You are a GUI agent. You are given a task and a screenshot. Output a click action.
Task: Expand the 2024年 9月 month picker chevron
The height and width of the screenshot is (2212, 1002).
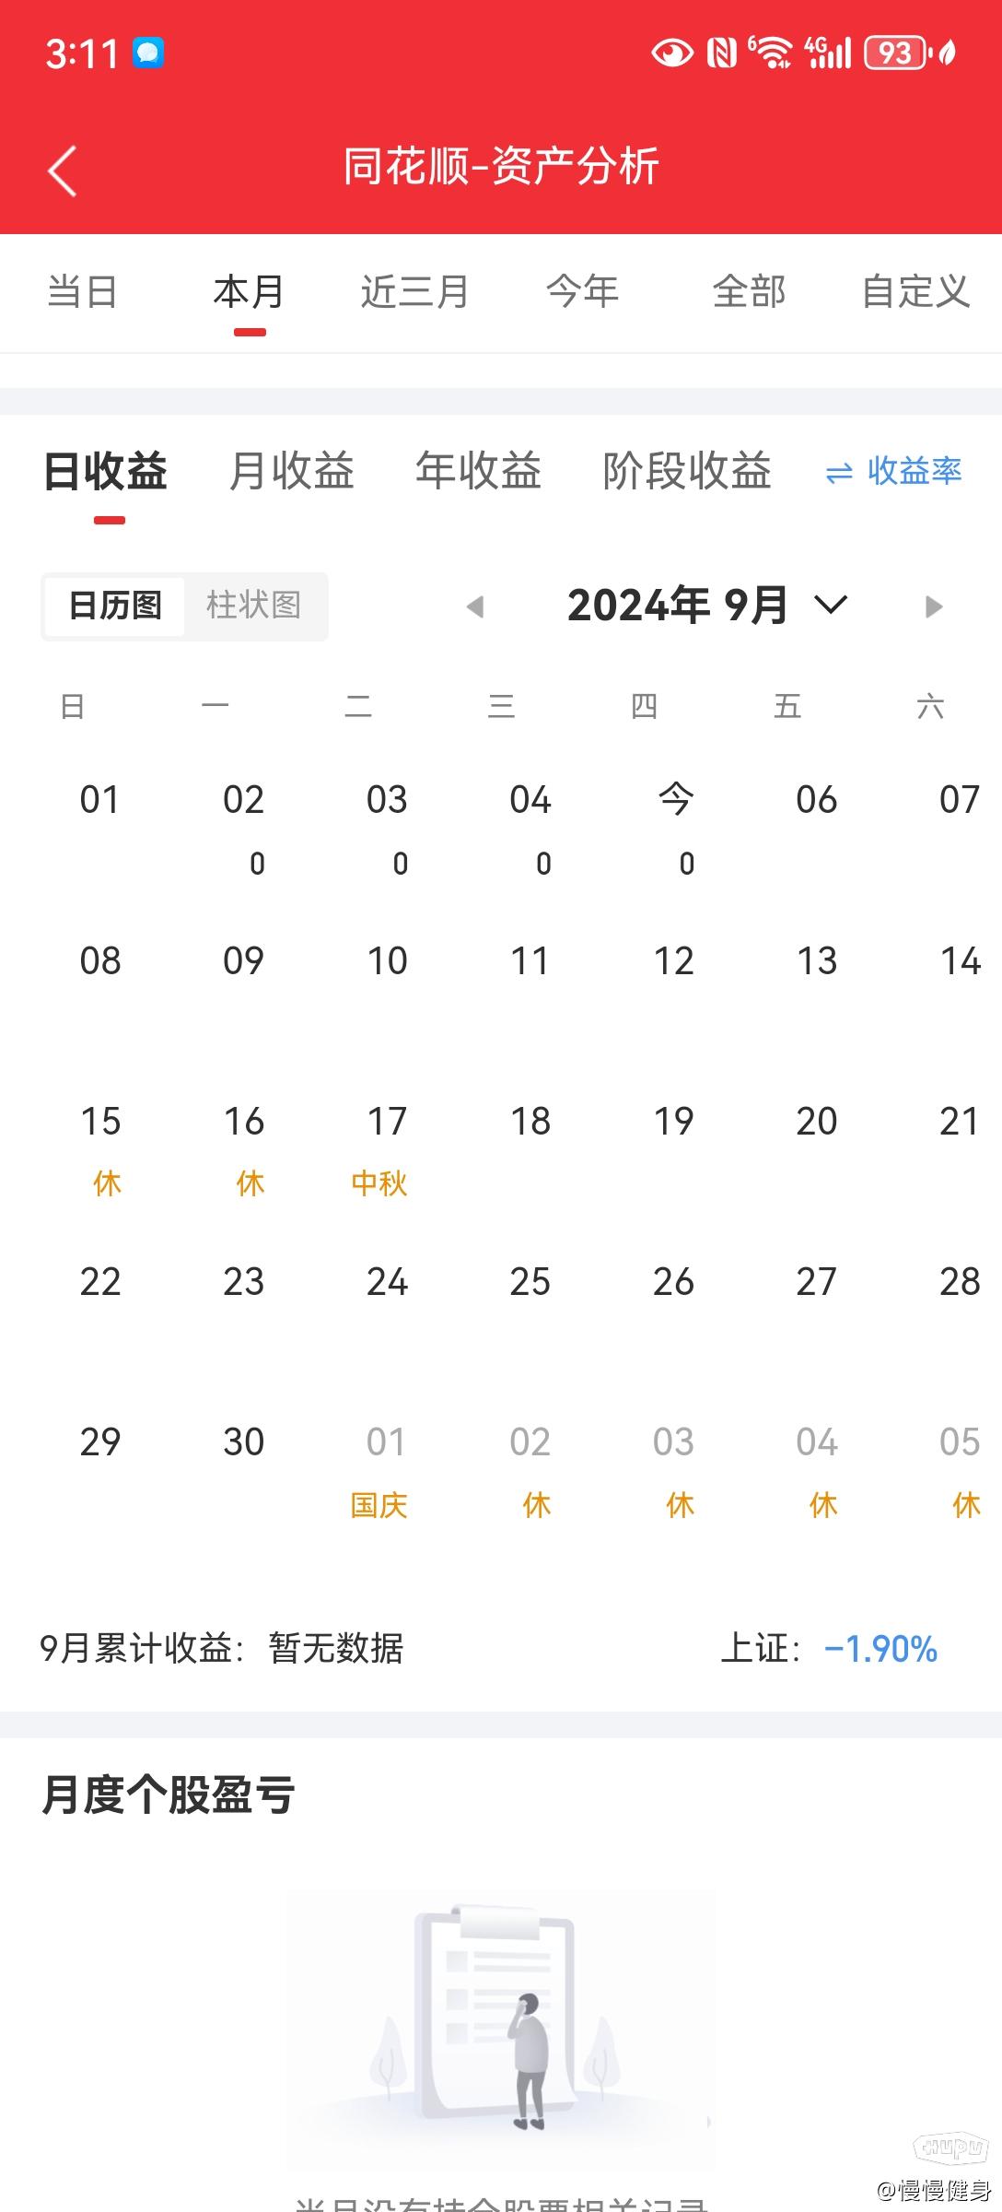[x=830, y=606]
